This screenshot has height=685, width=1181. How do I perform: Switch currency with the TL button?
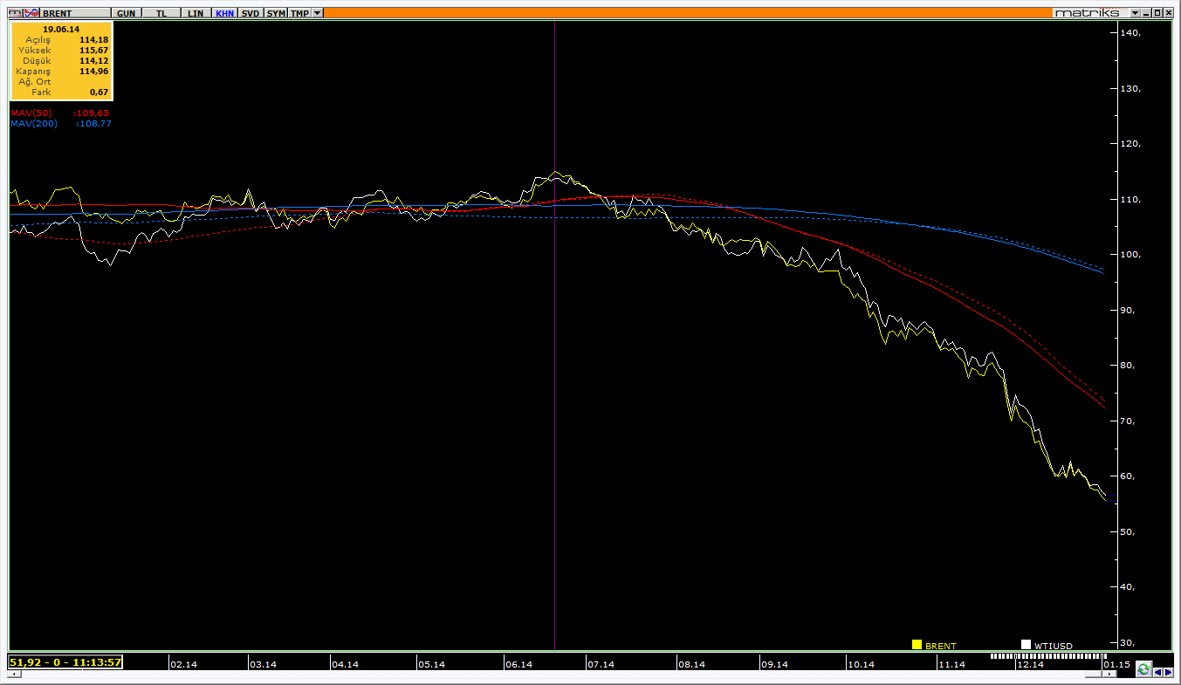161,13
